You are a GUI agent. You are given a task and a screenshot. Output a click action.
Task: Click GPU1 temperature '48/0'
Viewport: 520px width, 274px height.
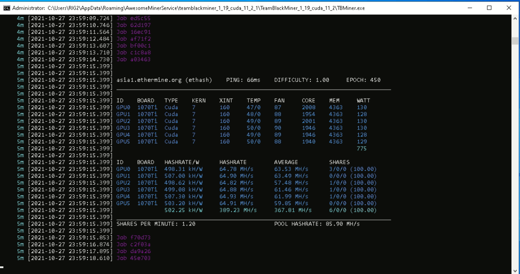pos(253,114)
